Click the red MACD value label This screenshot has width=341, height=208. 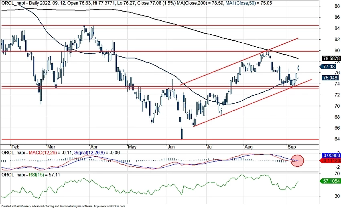(330, 160)
